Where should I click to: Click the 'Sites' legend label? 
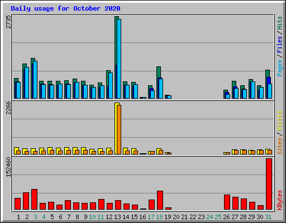click(x=280, y=146)
